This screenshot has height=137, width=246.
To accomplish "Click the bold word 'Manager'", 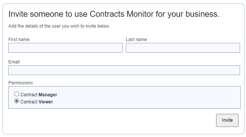I will (x=48, y=95).
